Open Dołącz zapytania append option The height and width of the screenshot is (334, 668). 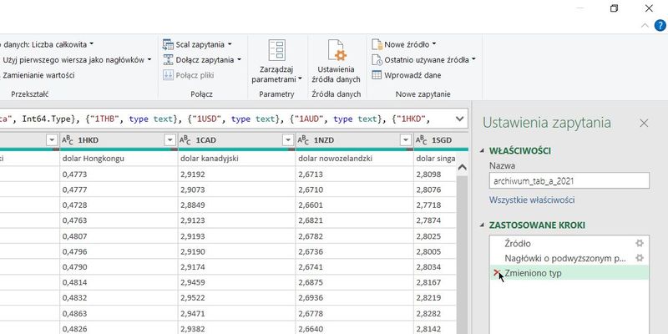point(205,60)
